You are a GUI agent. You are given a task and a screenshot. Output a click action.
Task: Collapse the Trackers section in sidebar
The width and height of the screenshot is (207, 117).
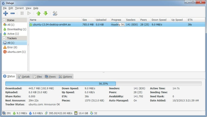tap(4, 38)
